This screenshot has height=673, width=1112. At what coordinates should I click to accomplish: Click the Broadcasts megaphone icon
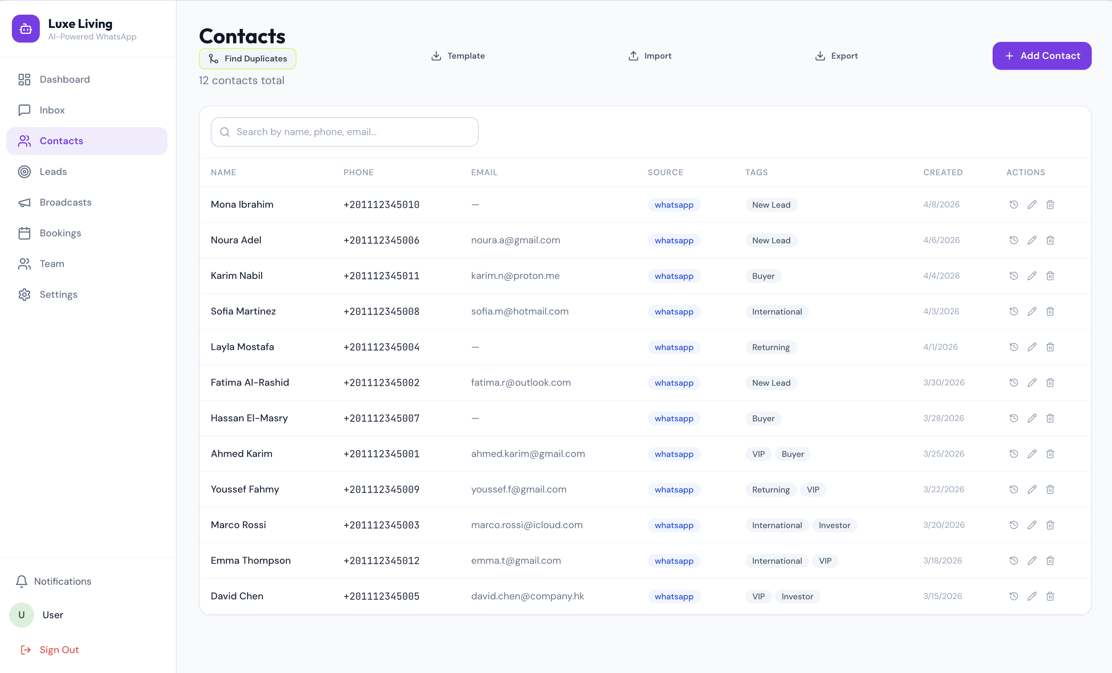tap(24, 202)
